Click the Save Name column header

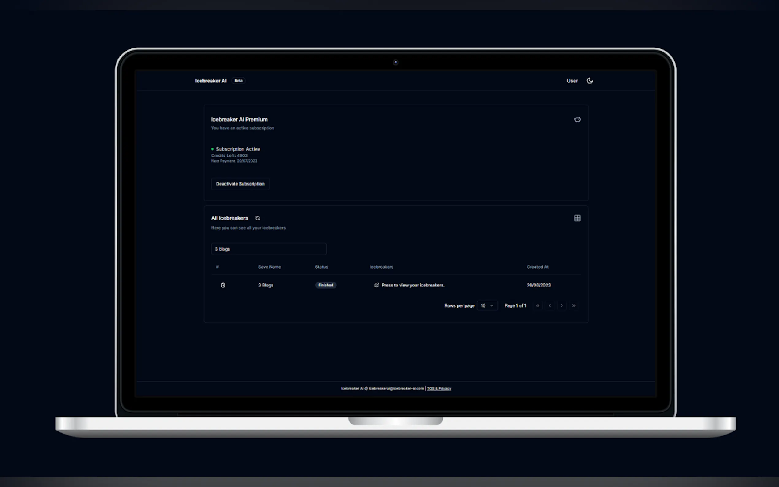(x=269, y=267)
